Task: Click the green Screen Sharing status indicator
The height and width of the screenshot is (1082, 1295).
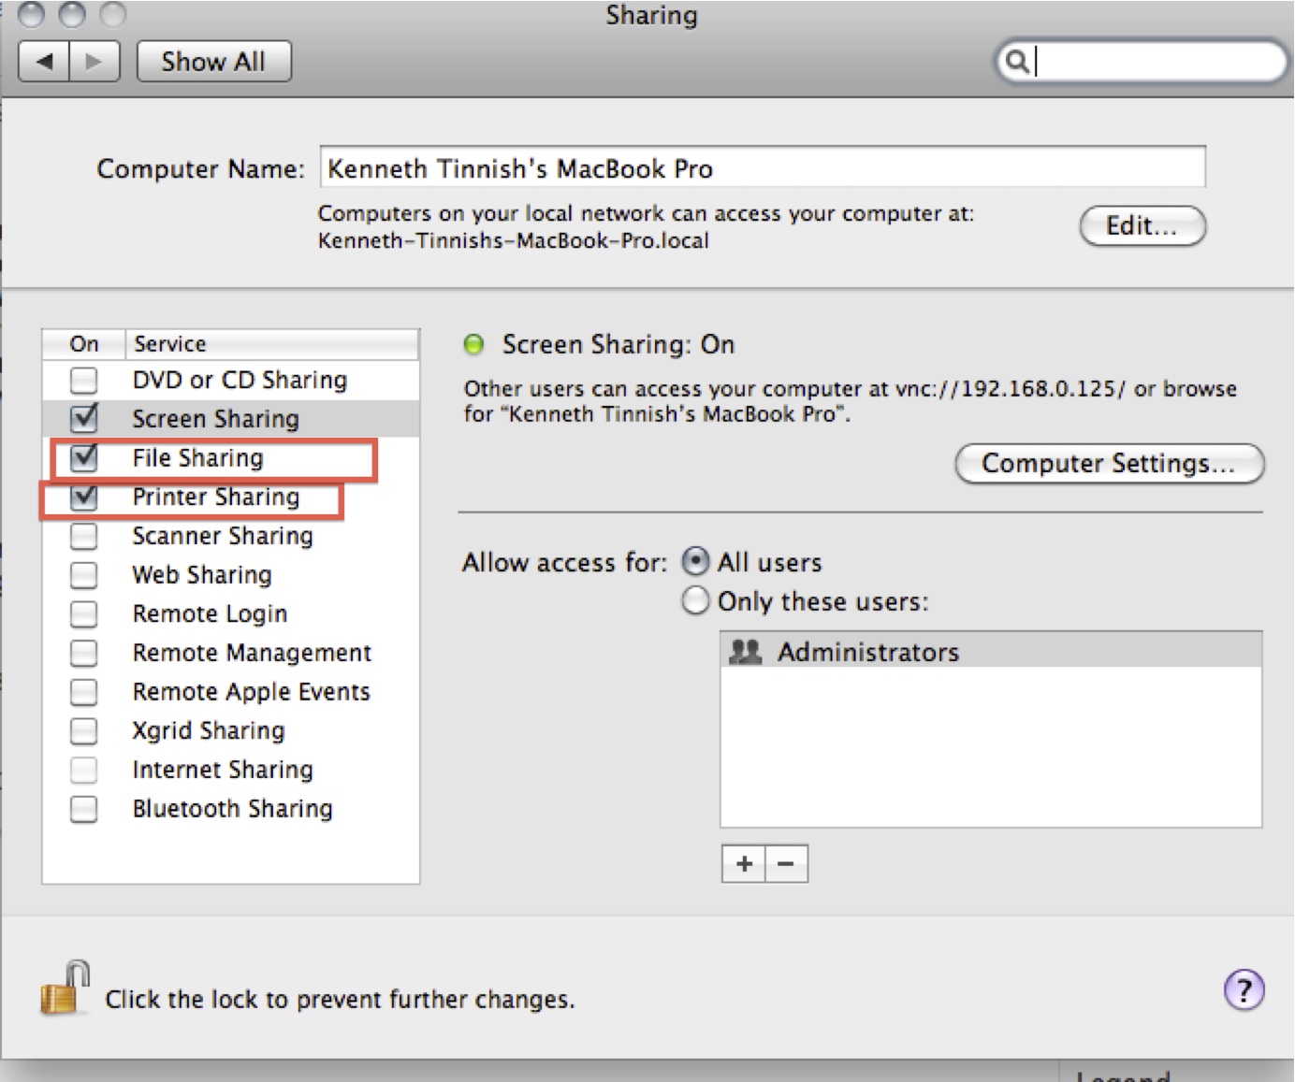Action: [473, 344]
